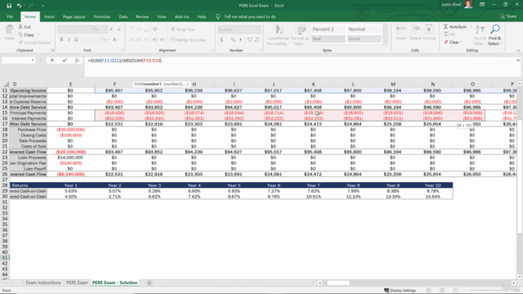Select PERE Exam - Solution sheet tab
This screenshot has width=523, height=294.
tap(114, 283)
